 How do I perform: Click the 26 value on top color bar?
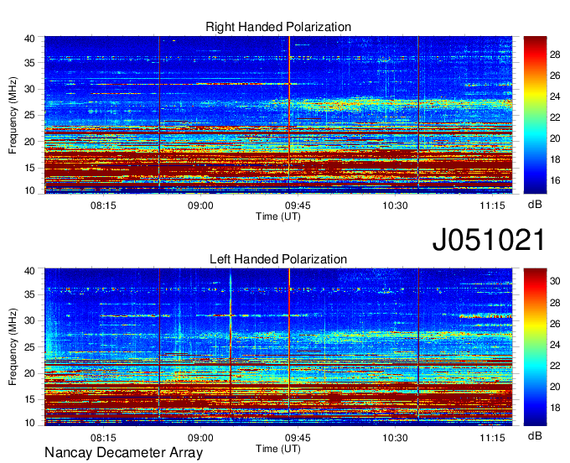[x=555, y=75]
